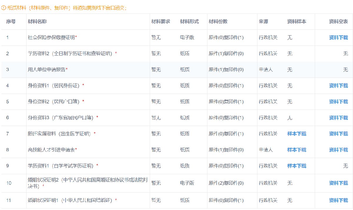Open 样本下载 for 学历资料1 自学考试学历证明
This screenshot has width=353, height=210.
[x=297, y=166]
